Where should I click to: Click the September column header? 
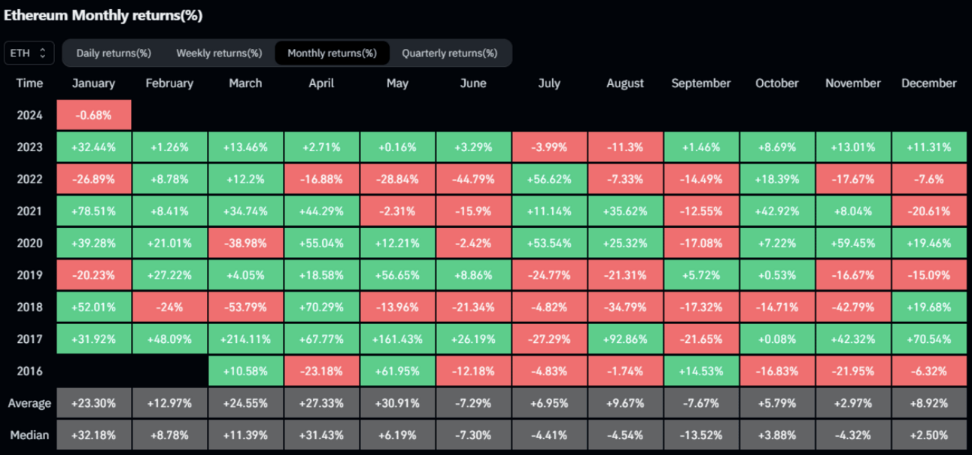pos(701,83)
